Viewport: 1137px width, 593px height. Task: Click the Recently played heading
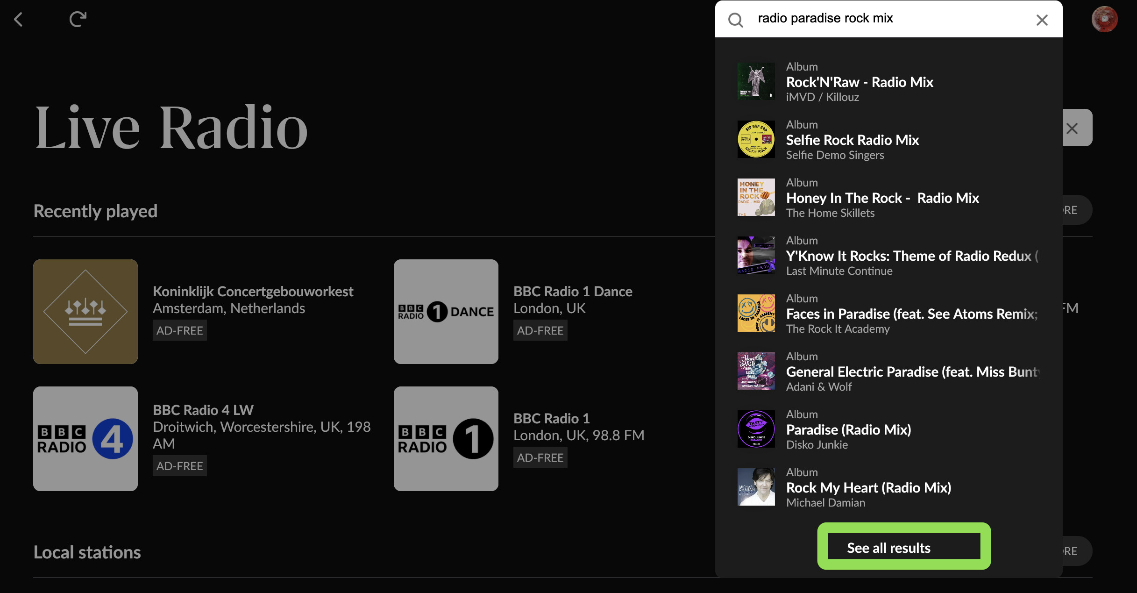coord(95,211)
